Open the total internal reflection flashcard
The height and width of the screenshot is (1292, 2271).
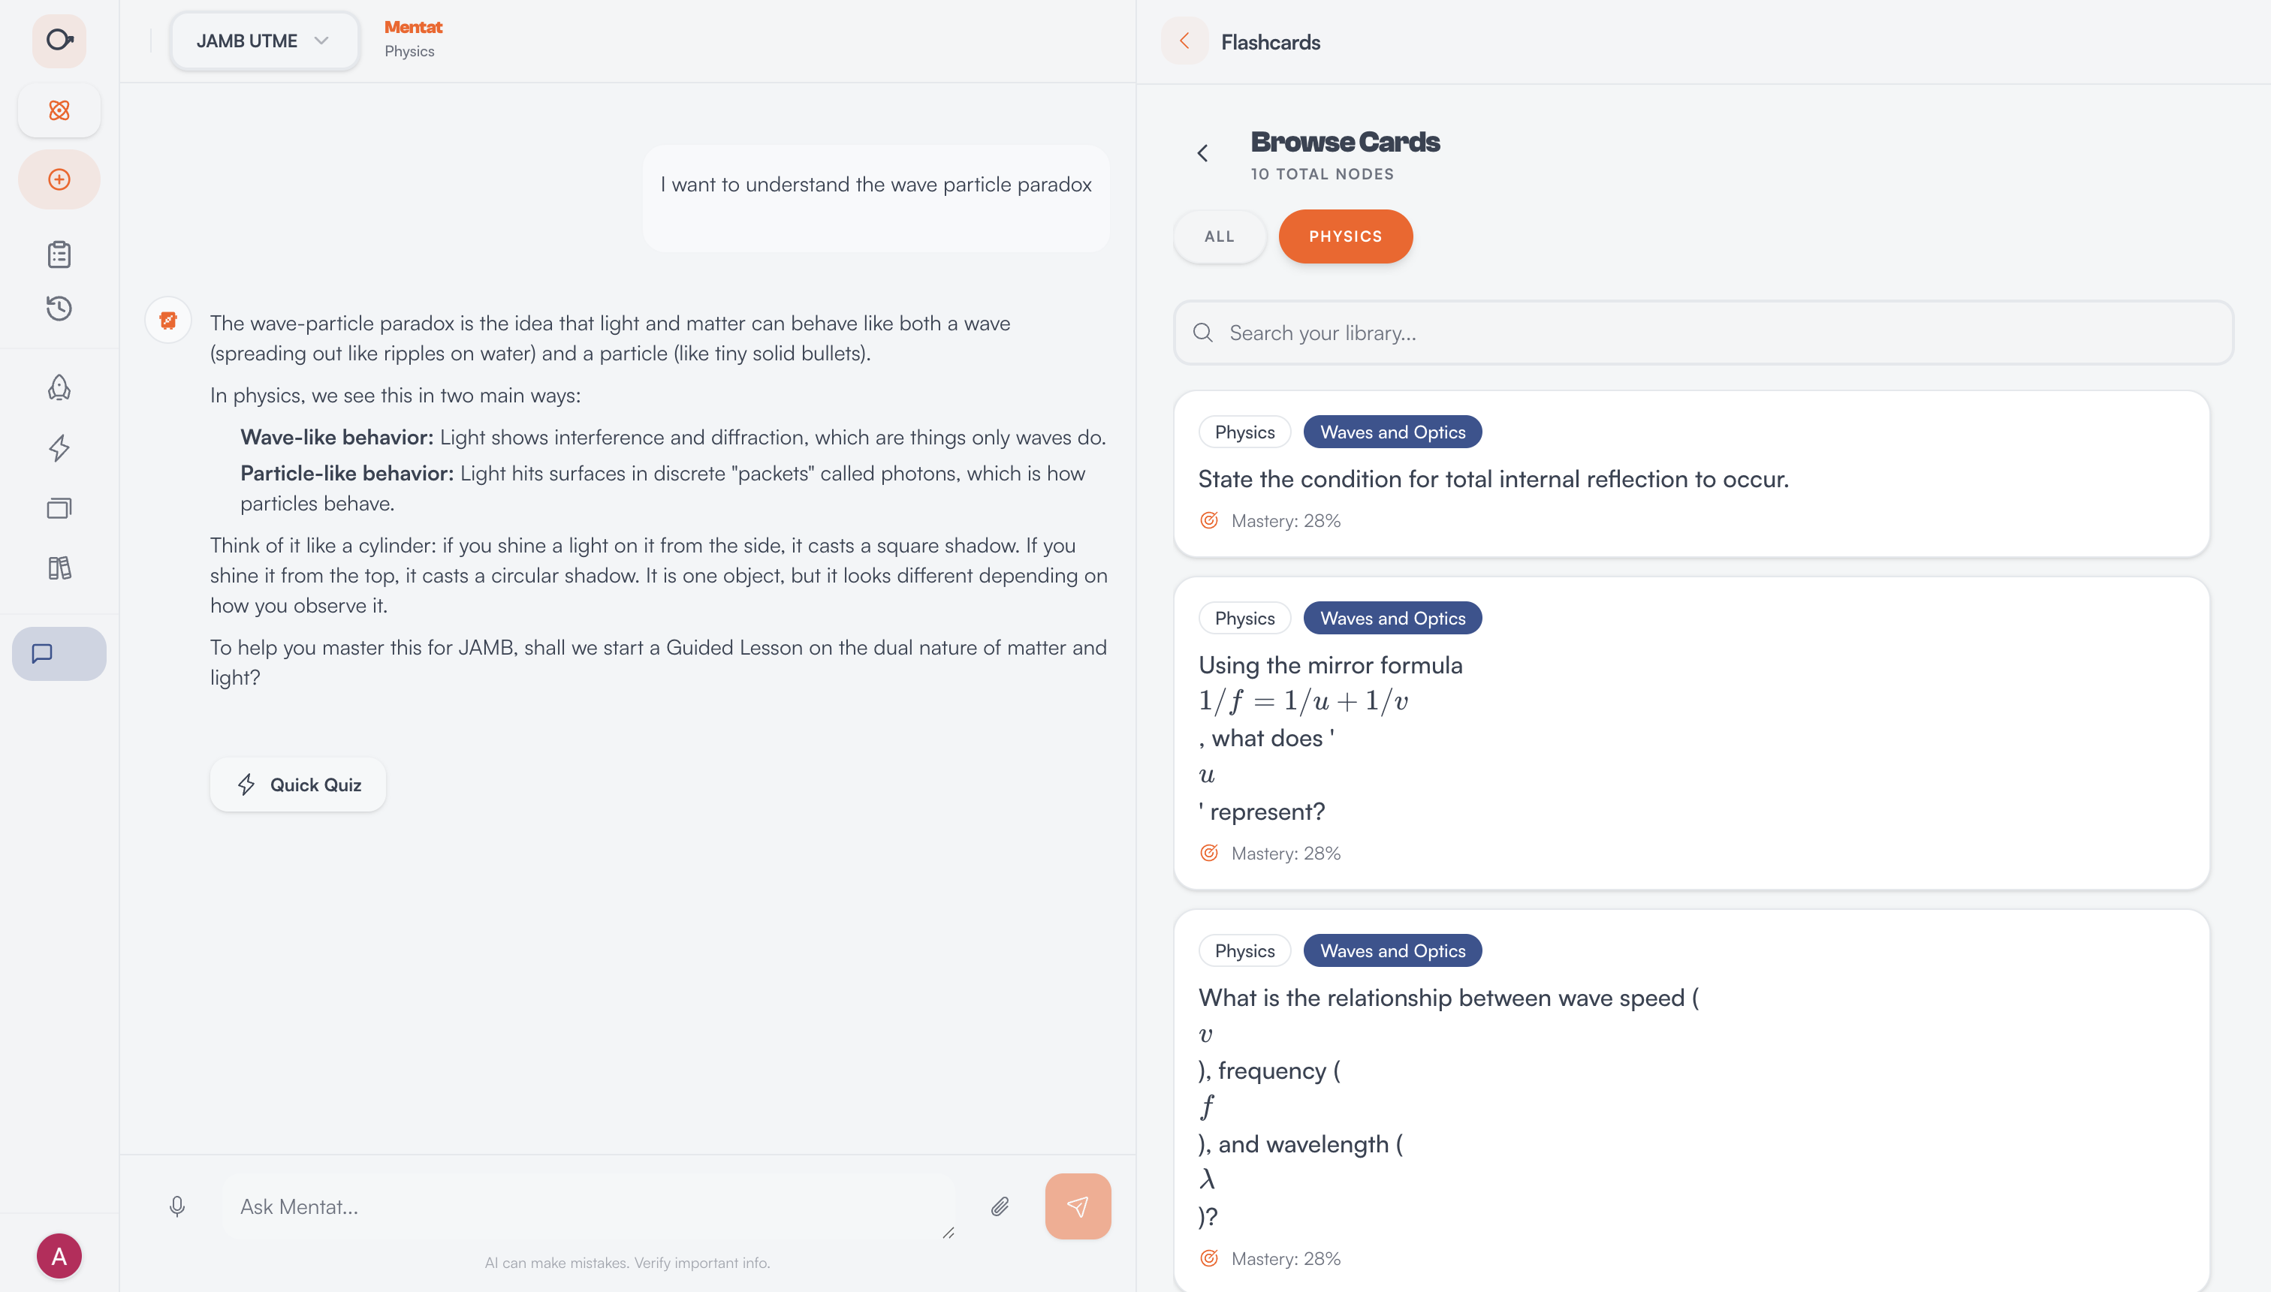[x=1691, y=474]
